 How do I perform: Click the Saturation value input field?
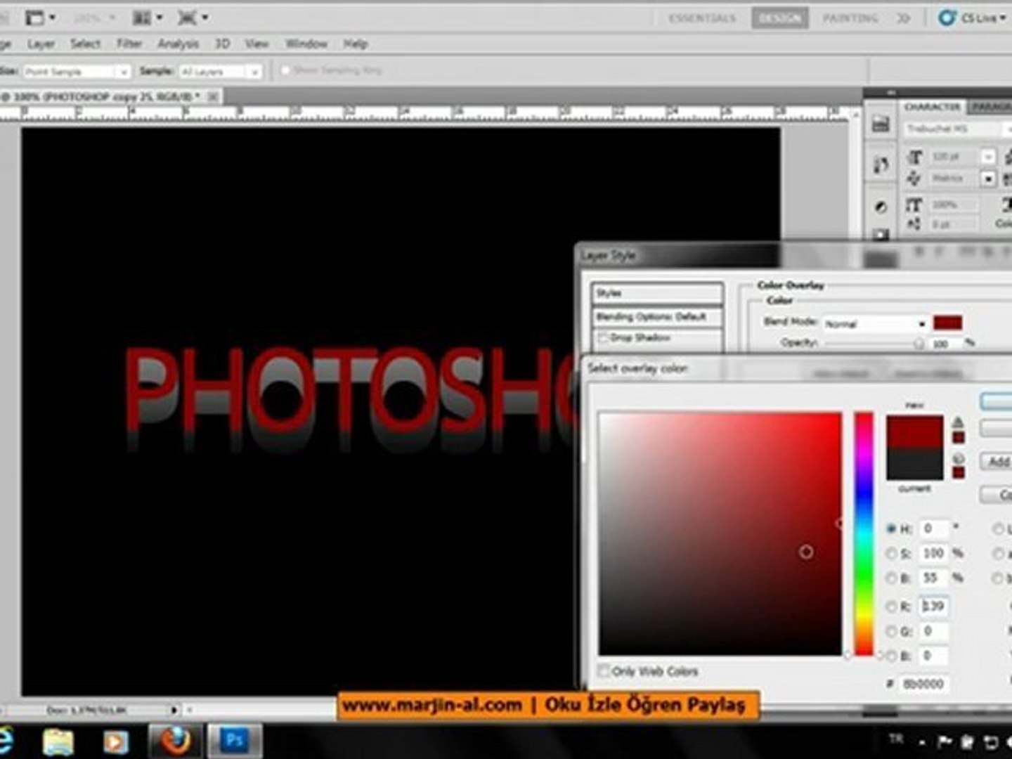pyautogui.click(x=934, y=554)
